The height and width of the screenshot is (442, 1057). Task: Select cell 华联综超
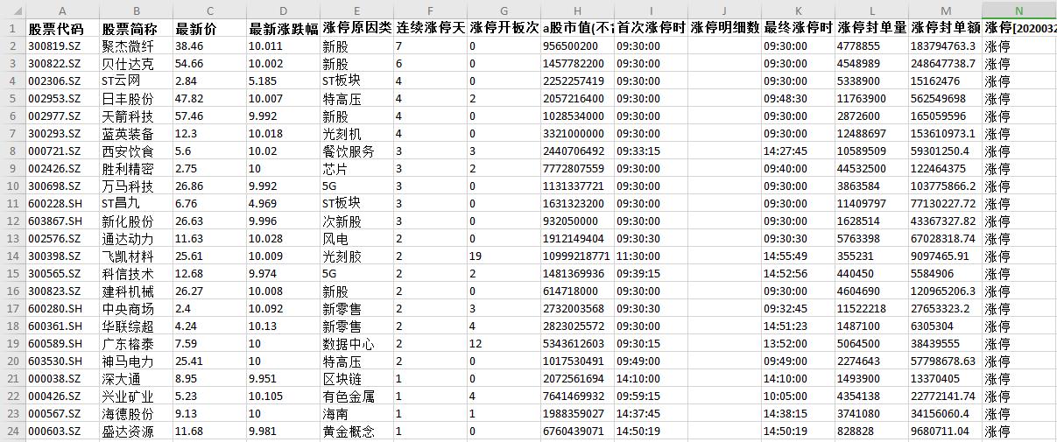click(x=136, y=326)
